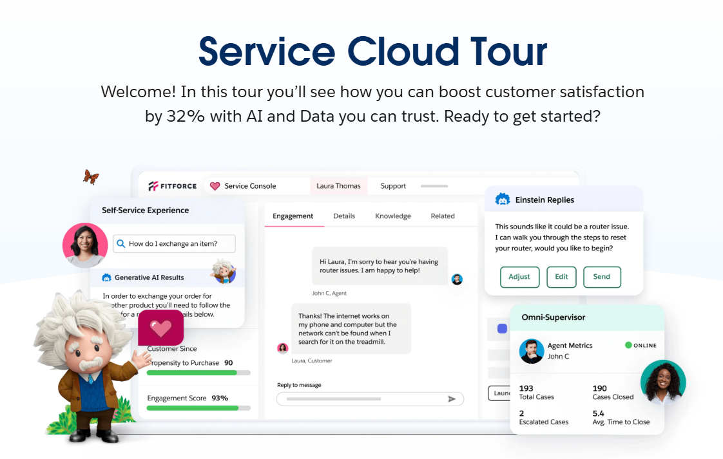723x459 pixels.
Task: Click the send arrow icon in reply box
Action: 452,399
